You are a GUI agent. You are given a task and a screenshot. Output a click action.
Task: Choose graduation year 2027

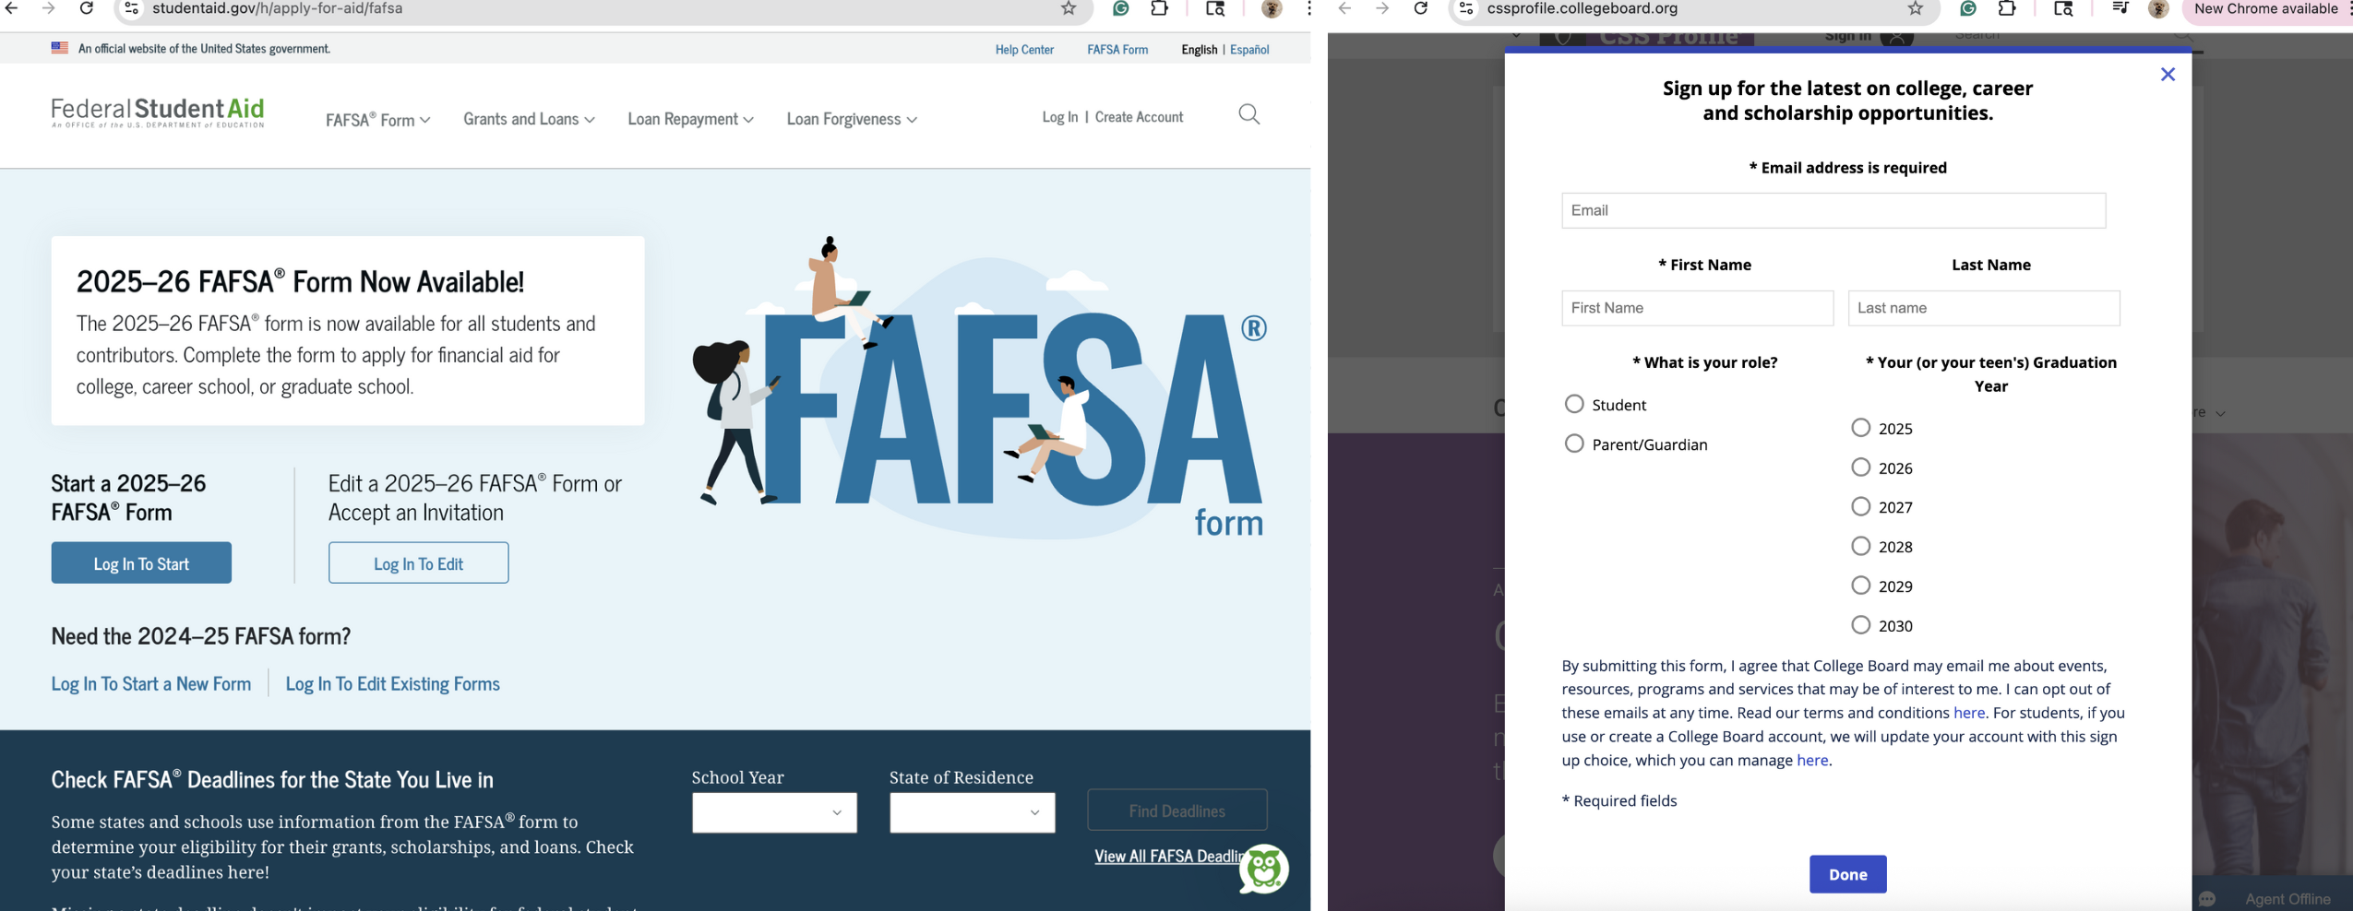(1861, 506)
